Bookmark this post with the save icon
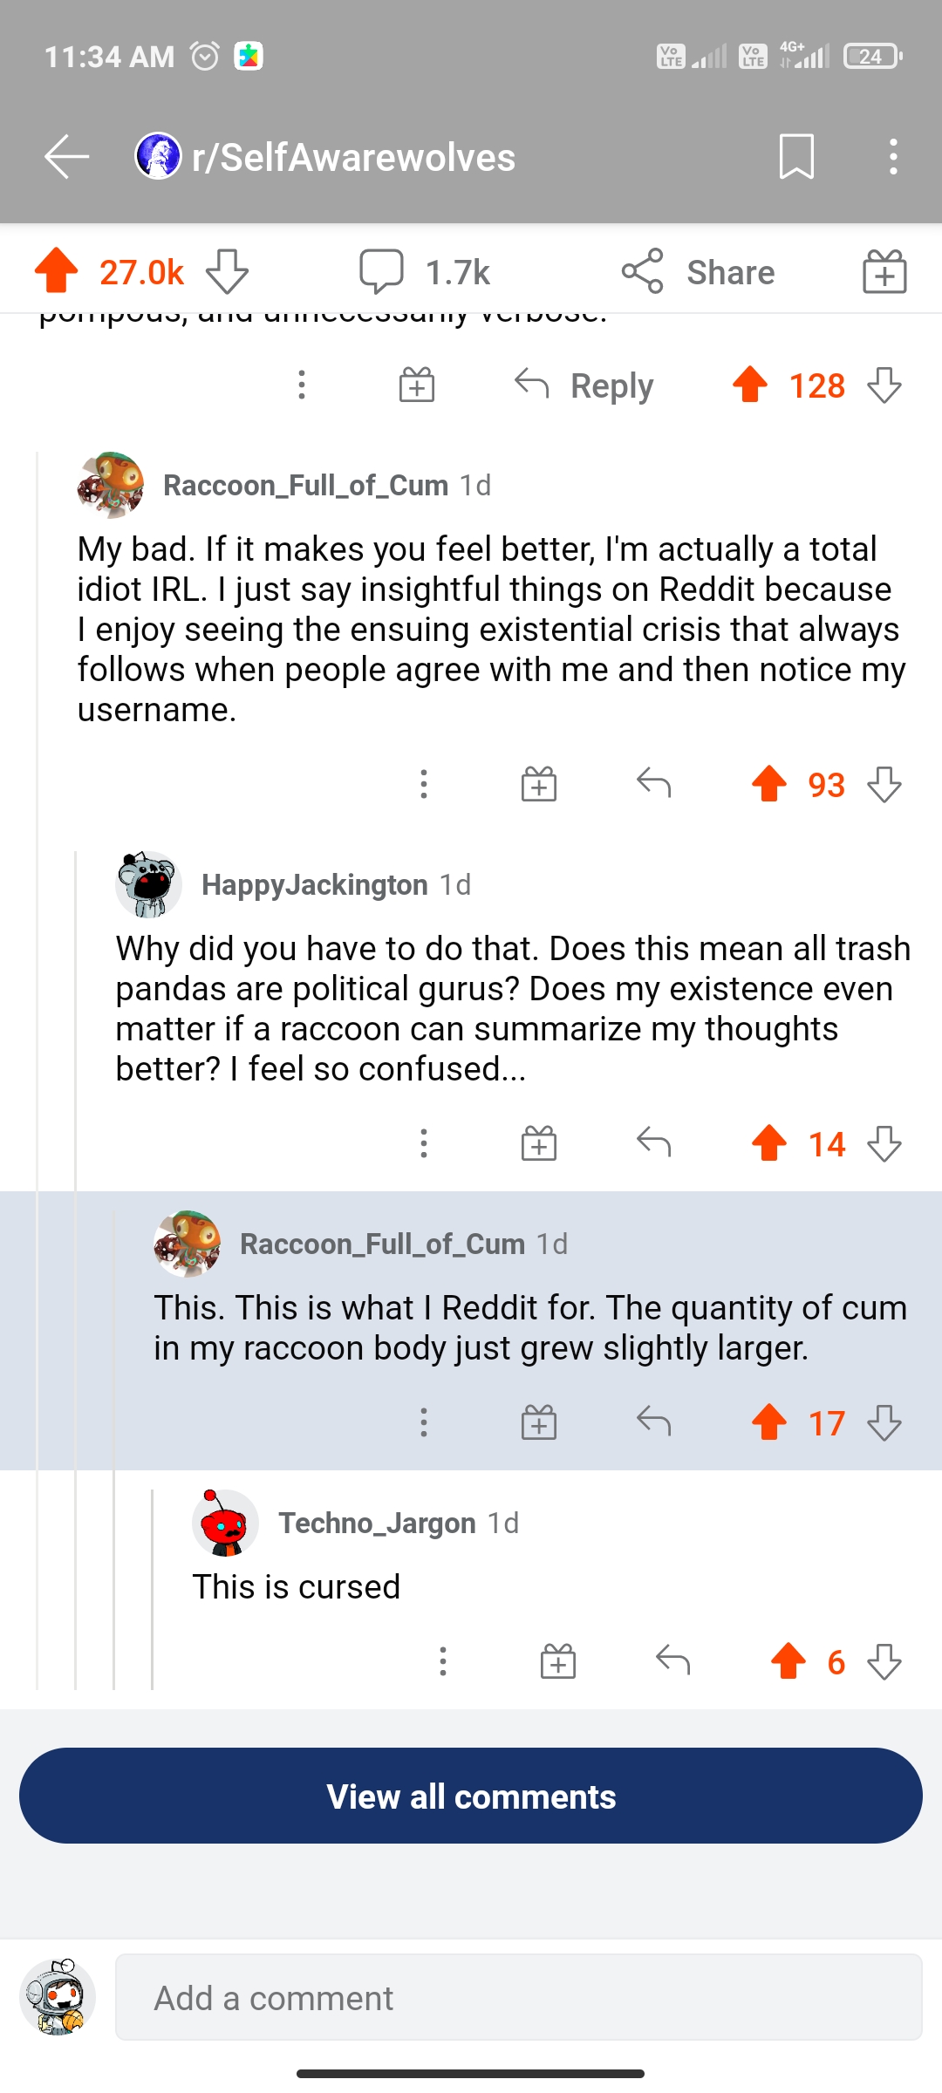The width and height of the screenshot is (942, 2093). pyautogui.click(x=796, y=157)
